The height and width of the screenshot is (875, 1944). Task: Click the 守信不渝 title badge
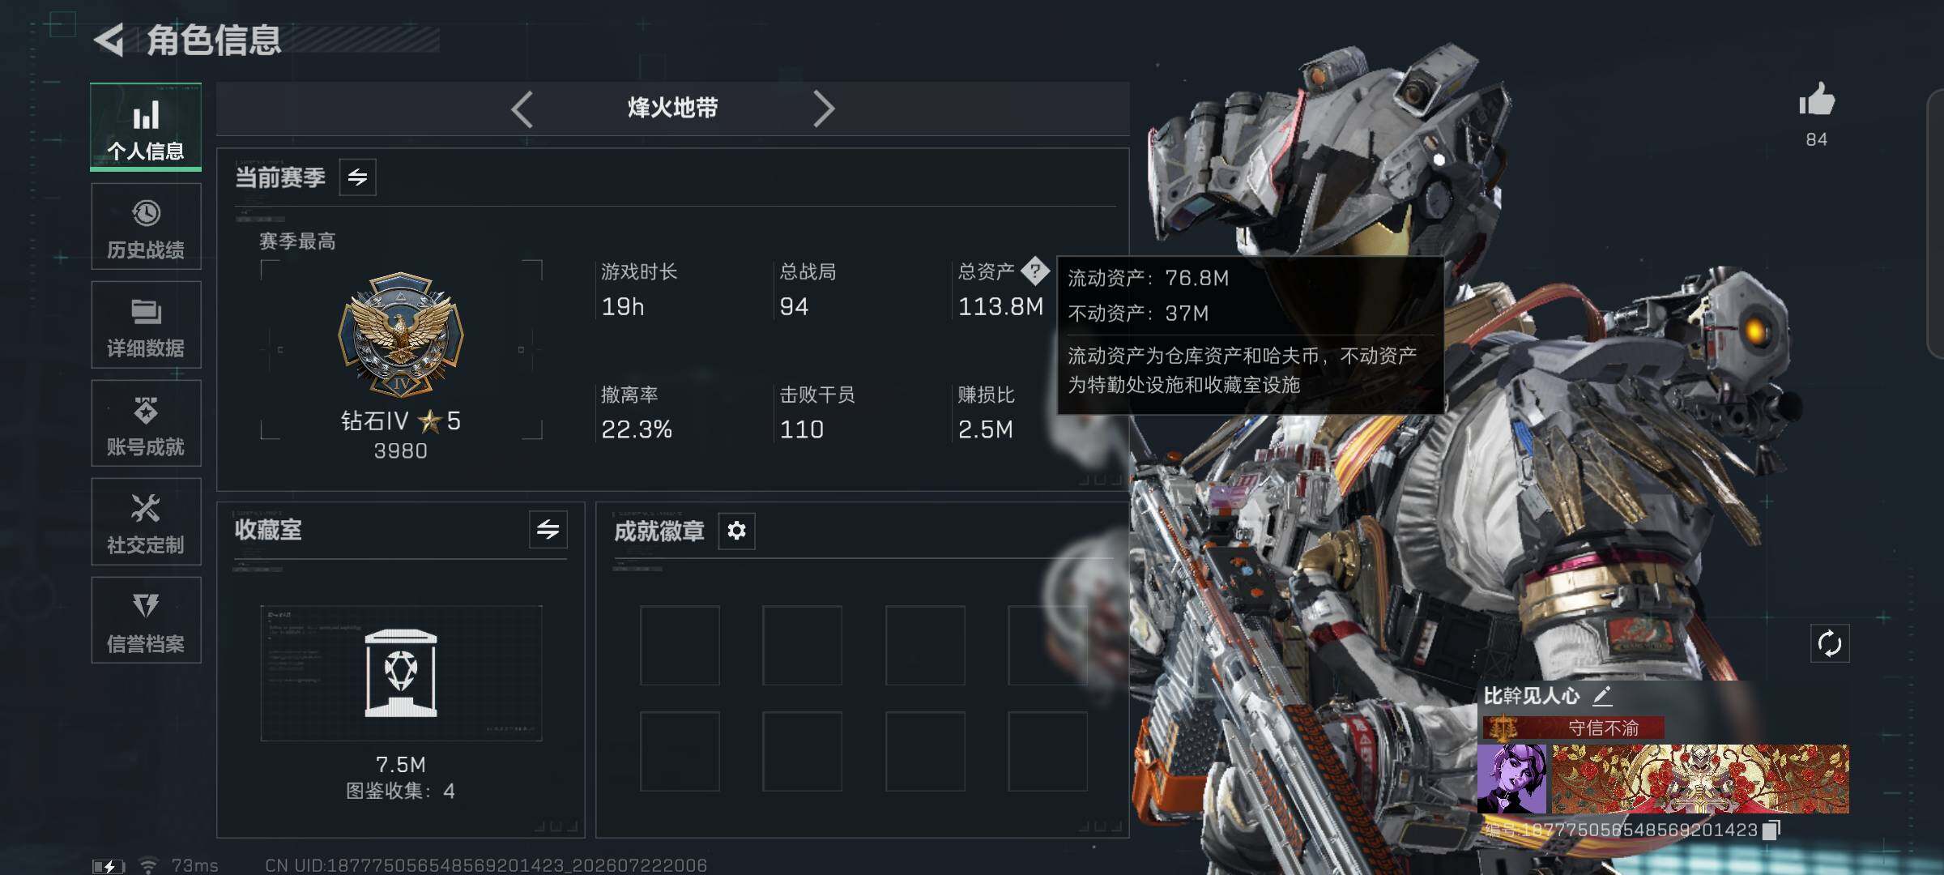pyautogui.click(x=1573, y=728)
